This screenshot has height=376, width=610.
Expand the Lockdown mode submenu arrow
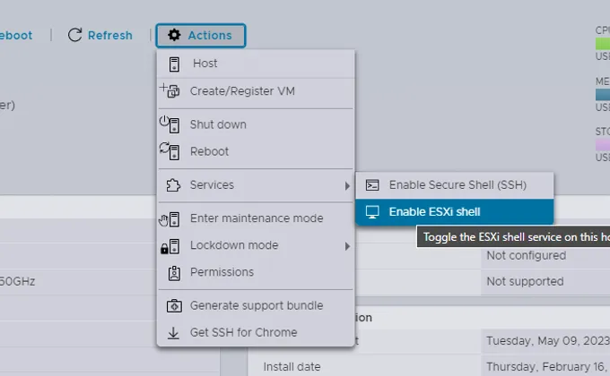pos(347,246)
